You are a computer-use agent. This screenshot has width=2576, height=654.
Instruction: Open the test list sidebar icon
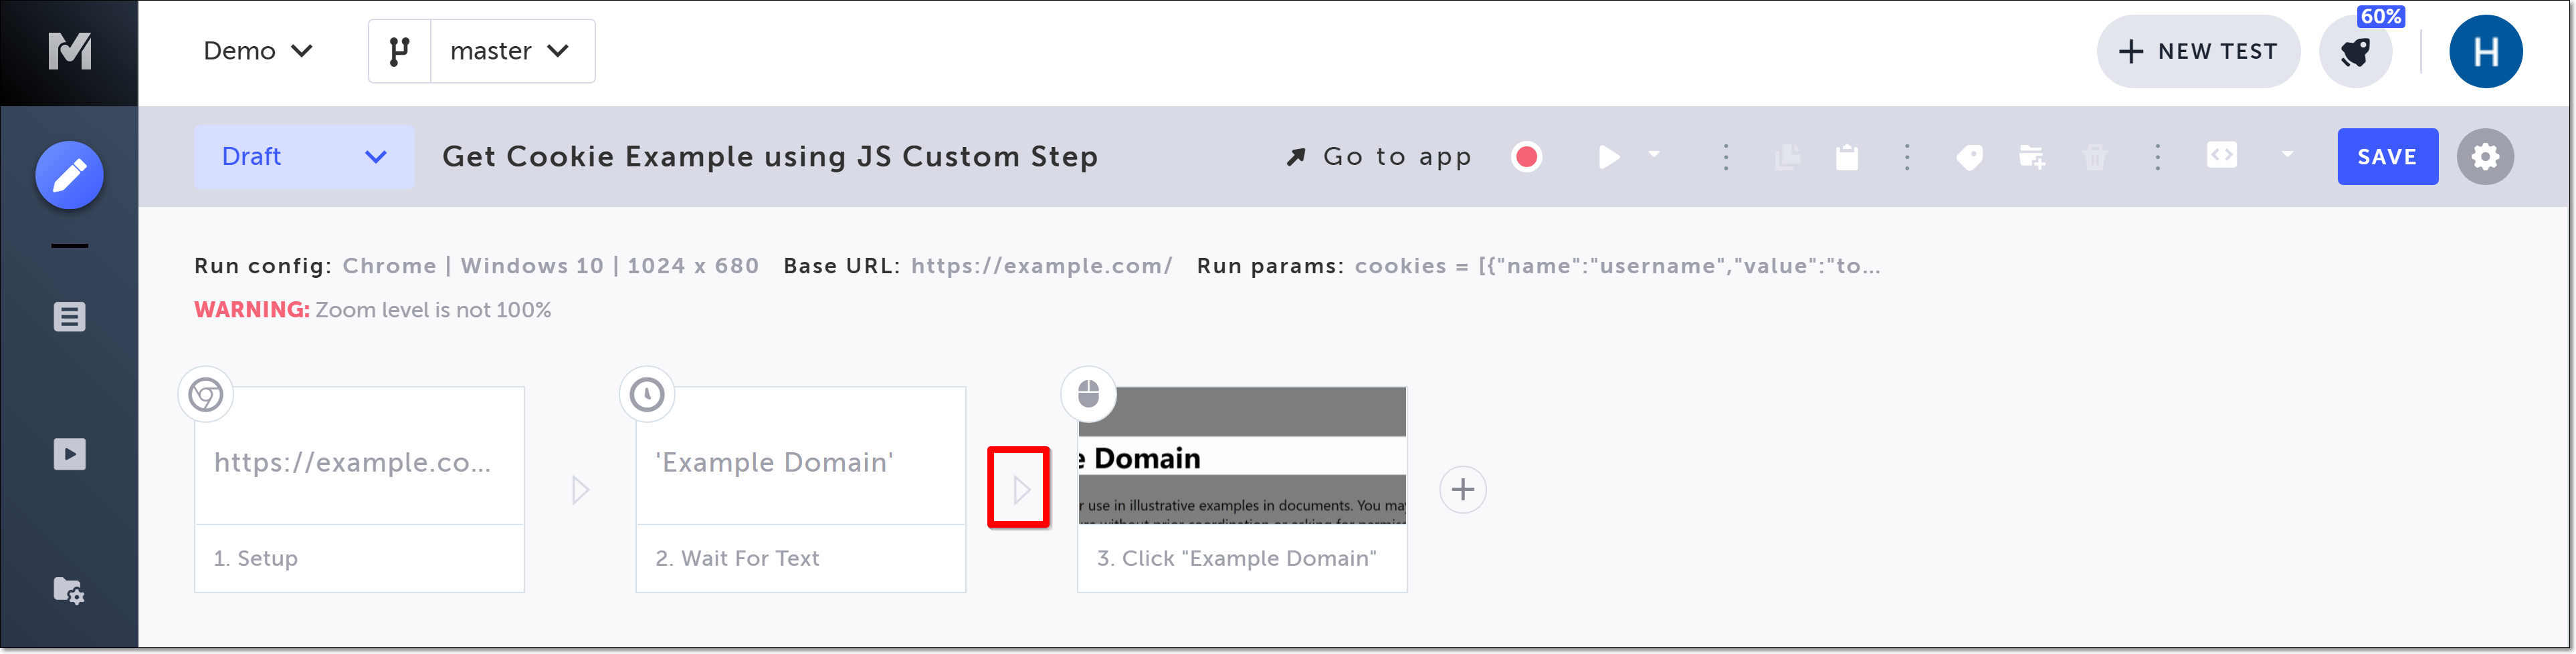click(x=69, y=317)
